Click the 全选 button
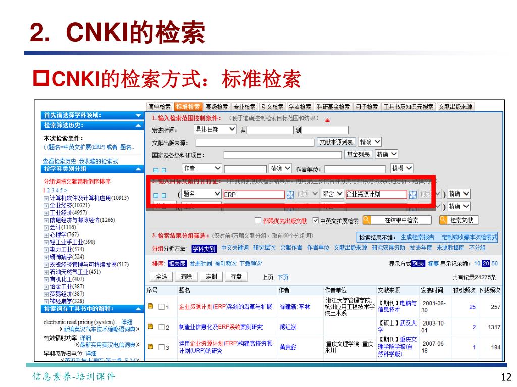Viewport: 517px width, 387px height. pyautogui.click(x=161, y=277)
